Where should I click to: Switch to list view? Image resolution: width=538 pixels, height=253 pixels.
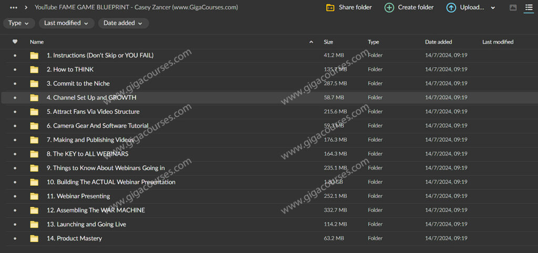tap(529, 7)
